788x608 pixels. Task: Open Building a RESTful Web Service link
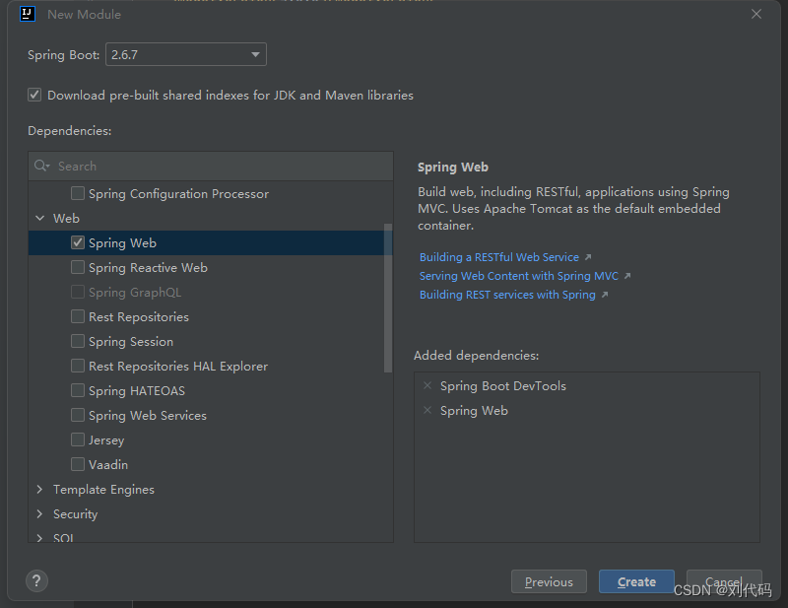click(499, 257)
